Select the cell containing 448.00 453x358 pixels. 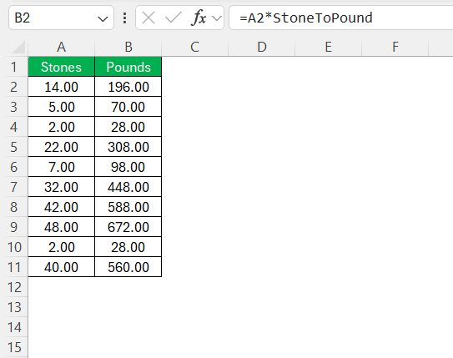[128, 187]
